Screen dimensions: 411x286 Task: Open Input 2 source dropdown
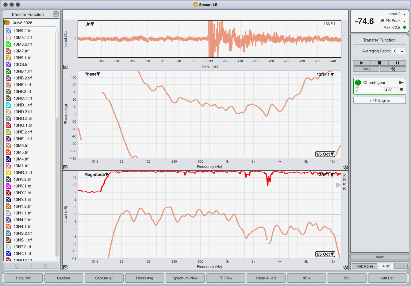[397, 14]
